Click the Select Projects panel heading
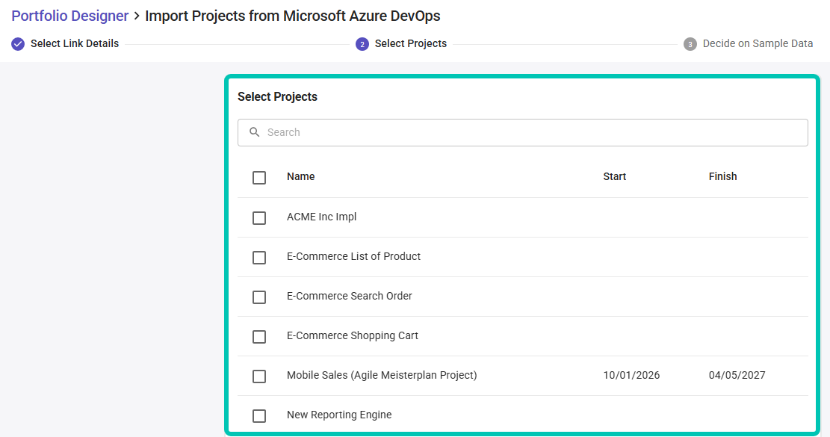Image resolution: width=830 pixels, height=437 pixels. (277, 97)
